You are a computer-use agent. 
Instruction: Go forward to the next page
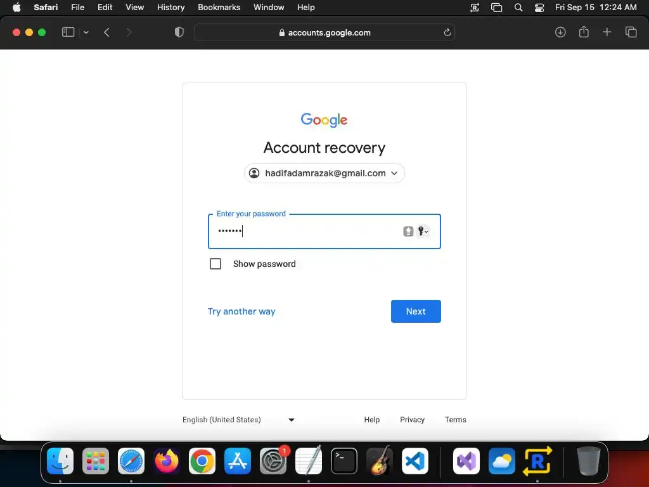coord(129,32)
